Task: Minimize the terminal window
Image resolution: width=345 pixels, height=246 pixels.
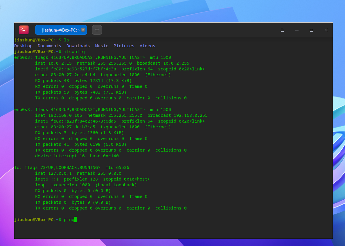Action: click(x=297, y=30)
